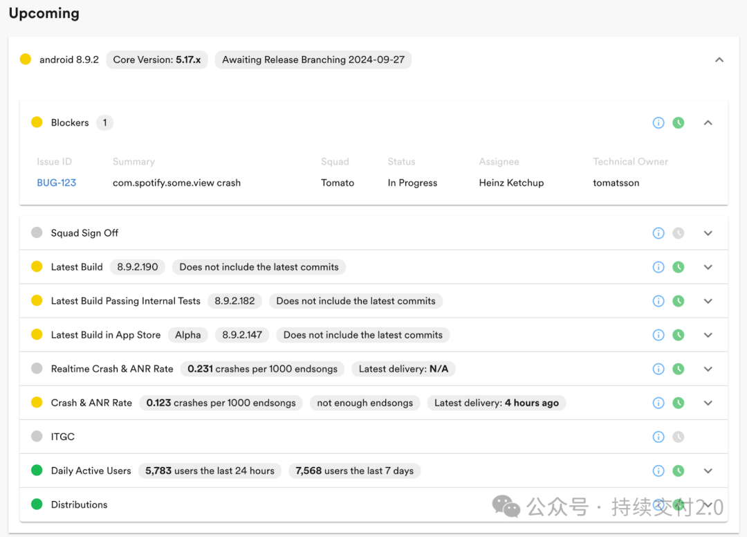
Task: Click the Blockers count badge
Action: [105, 123]
